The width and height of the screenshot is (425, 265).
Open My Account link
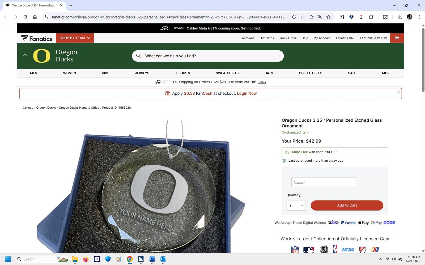(x=322, y=38)
